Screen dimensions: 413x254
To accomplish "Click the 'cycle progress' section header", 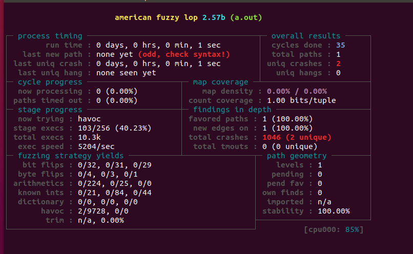I will point(50,82).
